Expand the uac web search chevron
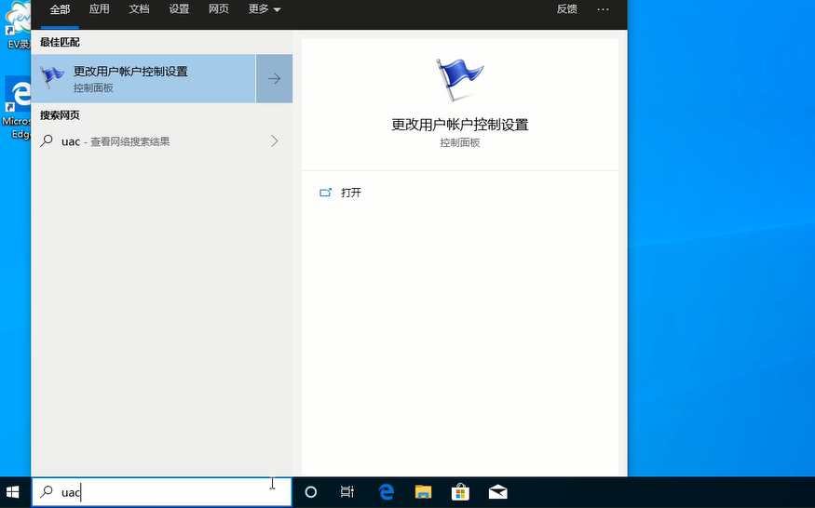Screen dimensions: 815x508 pos(274,141)
